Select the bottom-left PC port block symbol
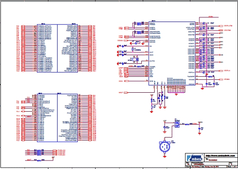This screenshot has height=169, width=238. [x=58, y=118]
